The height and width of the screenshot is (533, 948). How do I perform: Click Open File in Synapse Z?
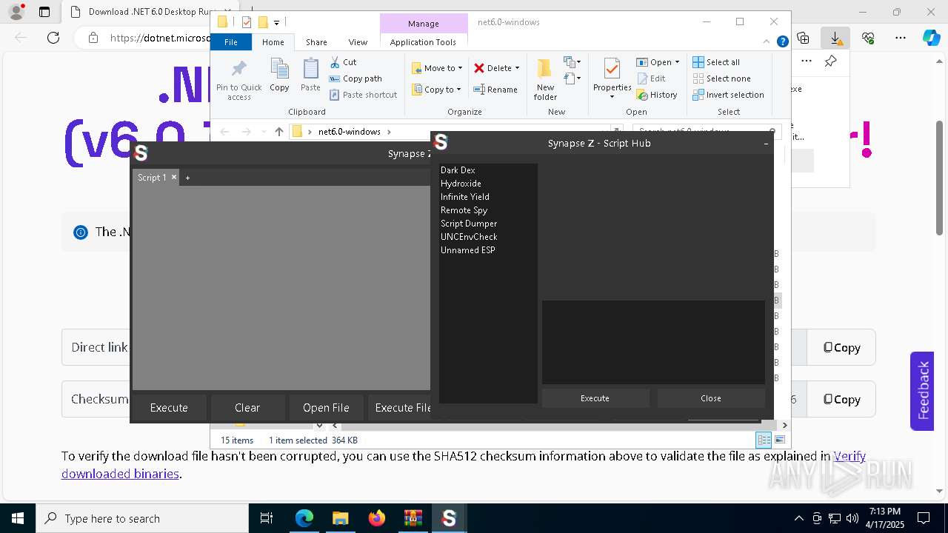[x=326, y=408]
